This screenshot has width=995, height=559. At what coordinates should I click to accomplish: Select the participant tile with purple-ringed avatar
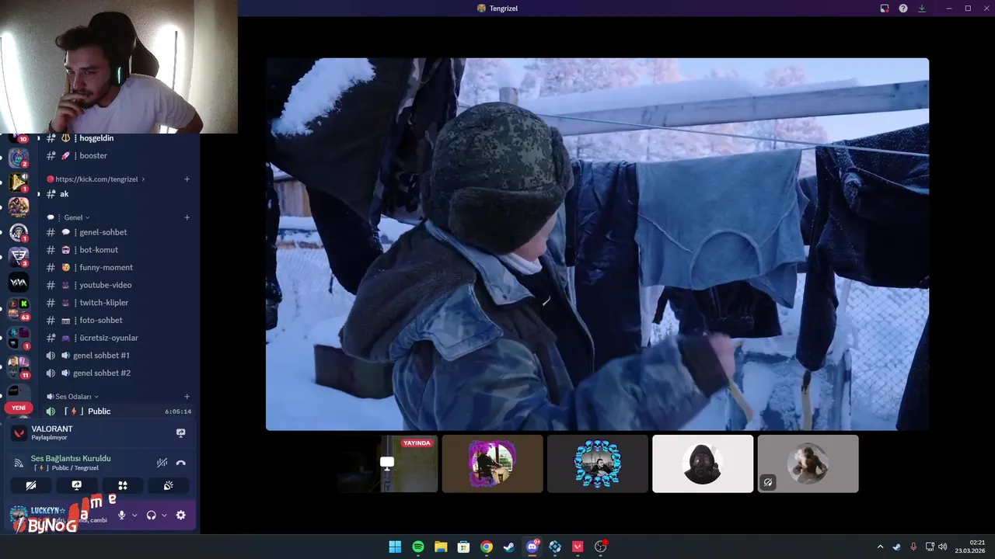[492, 464]
